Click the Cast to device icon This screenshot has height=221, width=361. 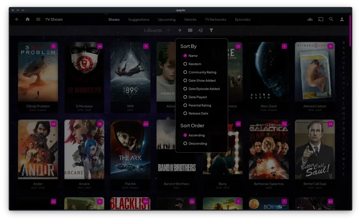320,19
